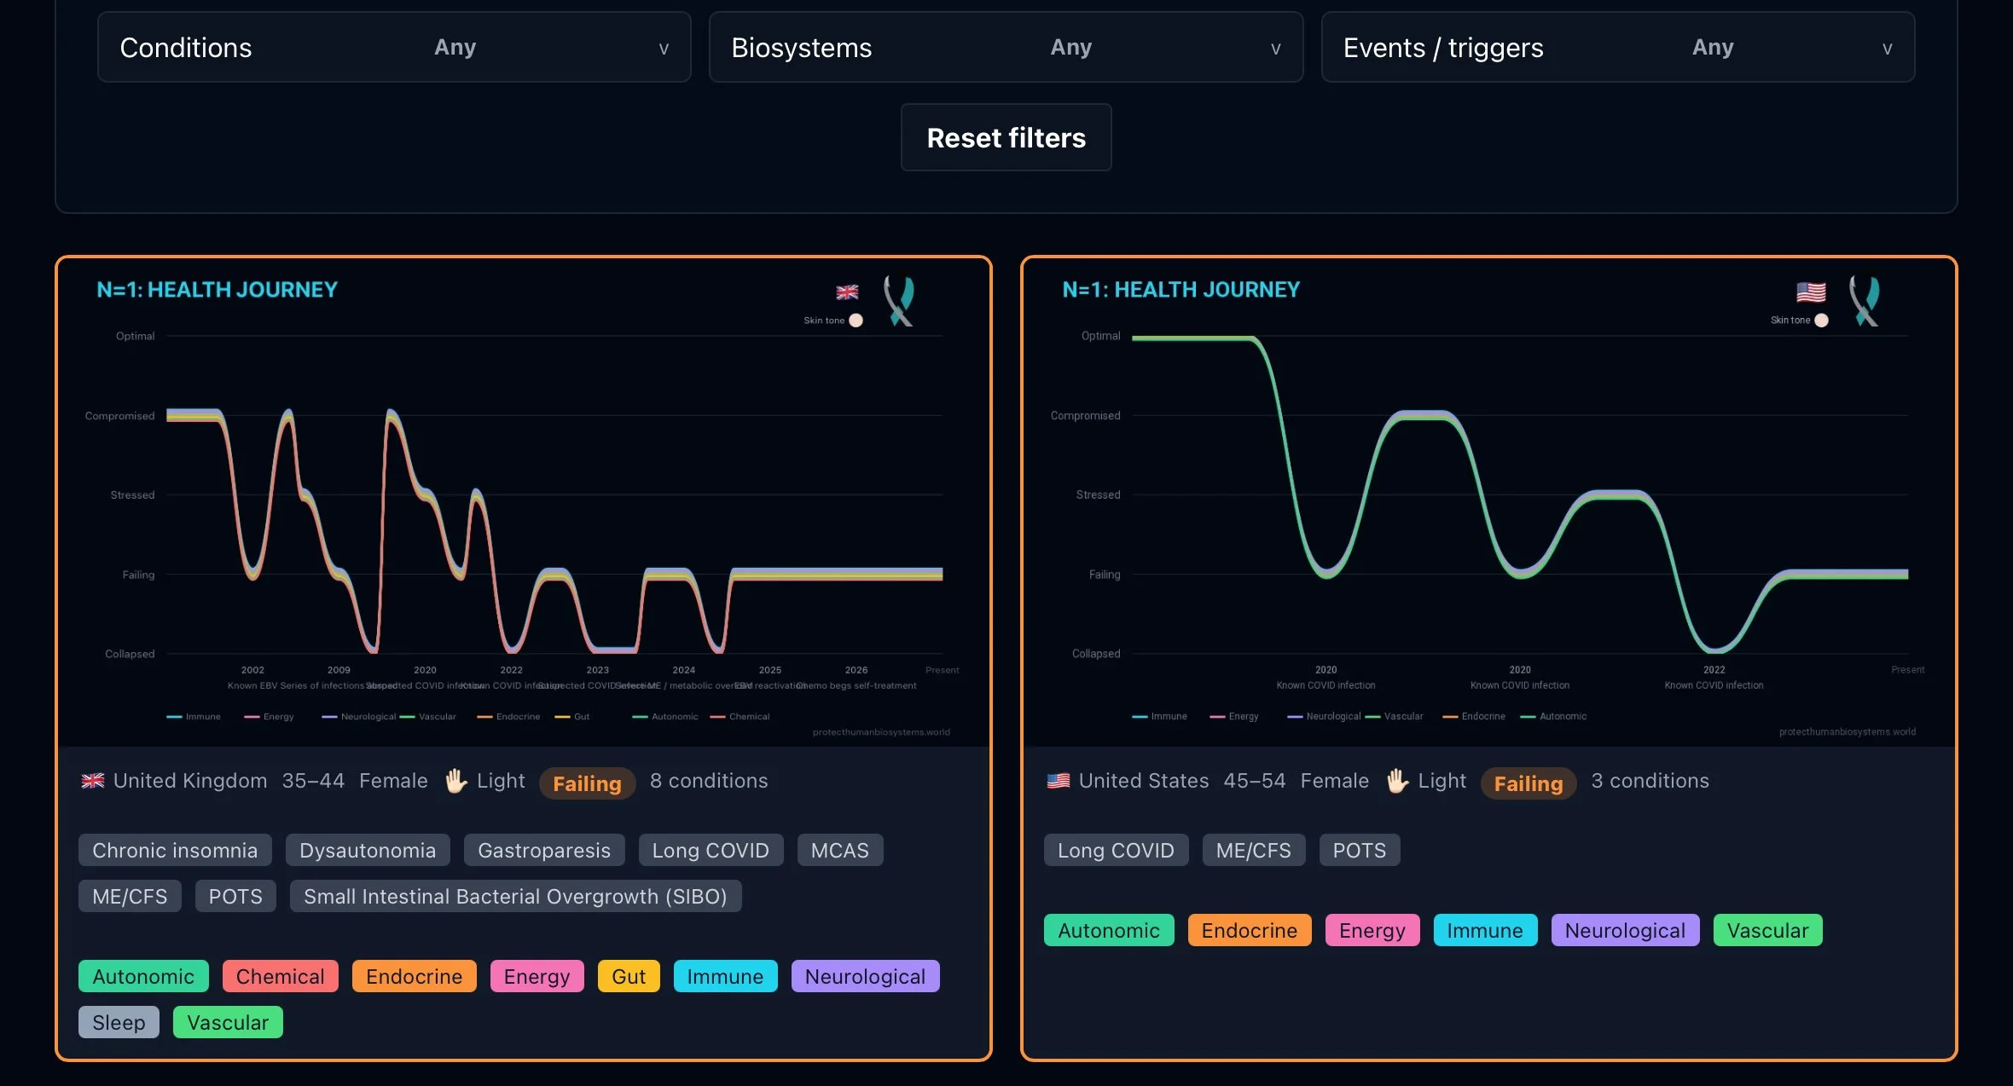The image size is (2013, 1086).
Task: Open the Events / triggers filter dropdown
Action: click(1617, 47)
